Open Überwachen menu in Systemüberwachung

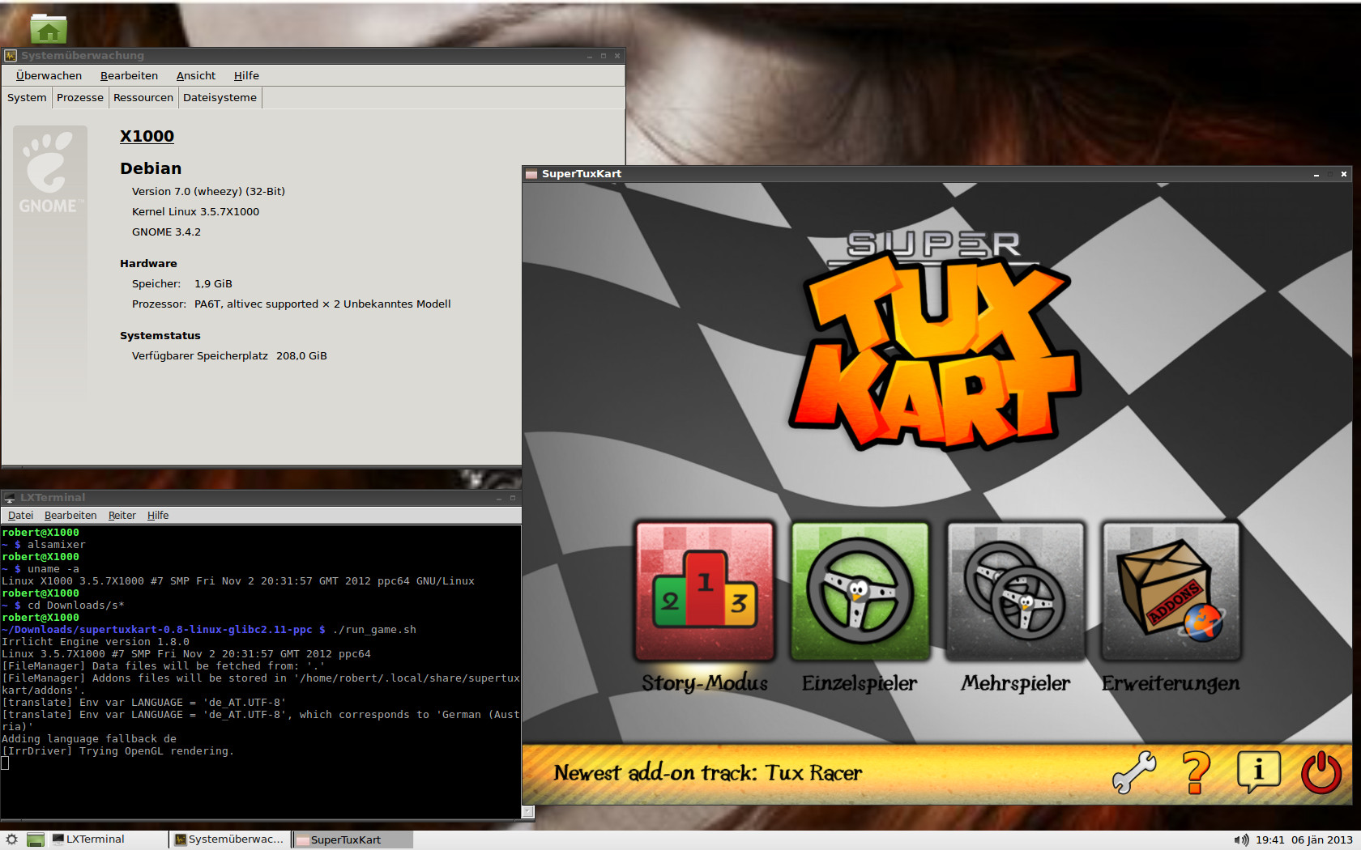(49, 75)
